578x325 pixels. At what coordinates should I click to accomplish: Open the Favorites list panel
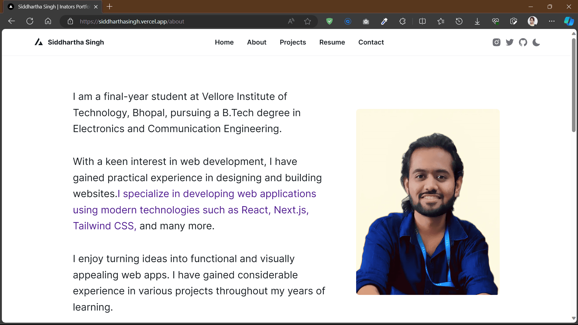(x=441, y=21)
